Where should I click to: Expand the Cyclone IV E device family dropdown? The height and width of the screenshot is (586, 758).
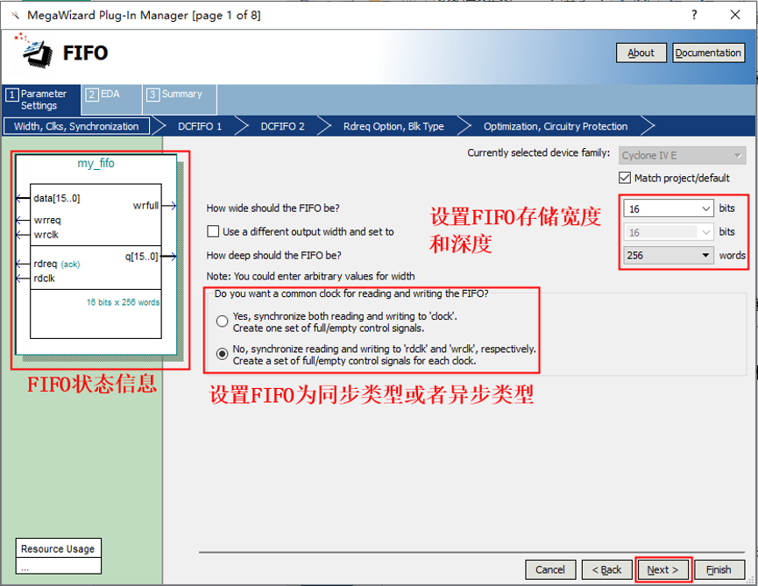click(682, 156)
